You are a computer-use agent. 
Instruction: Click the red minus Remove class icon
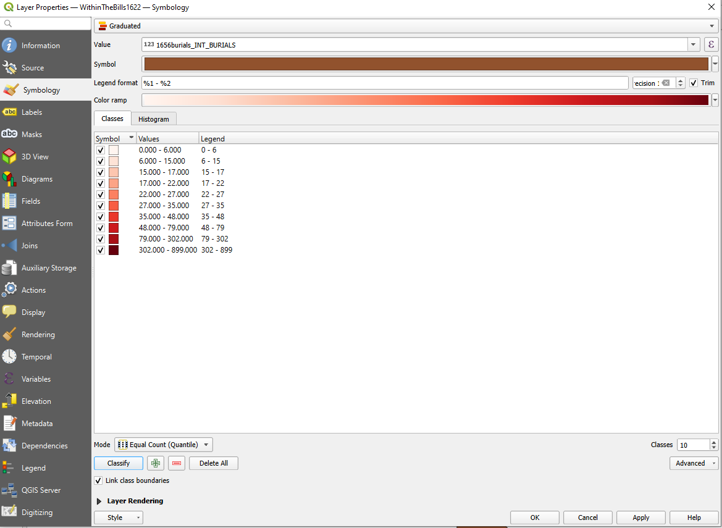(x=176, y=463)
